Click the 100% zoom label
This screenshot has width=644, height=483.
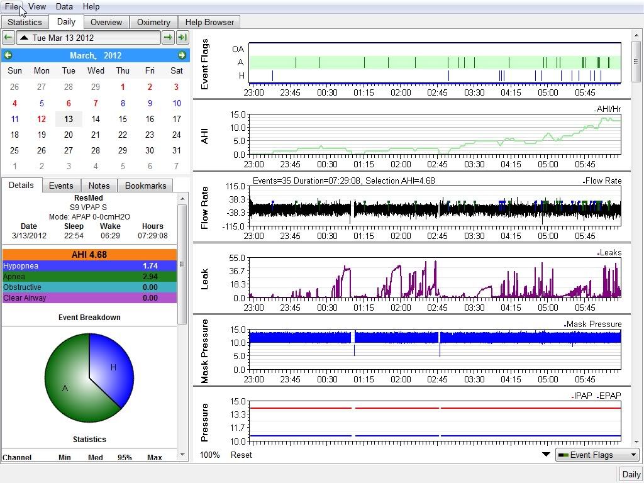pyautogui.click(x=209, y=455)
